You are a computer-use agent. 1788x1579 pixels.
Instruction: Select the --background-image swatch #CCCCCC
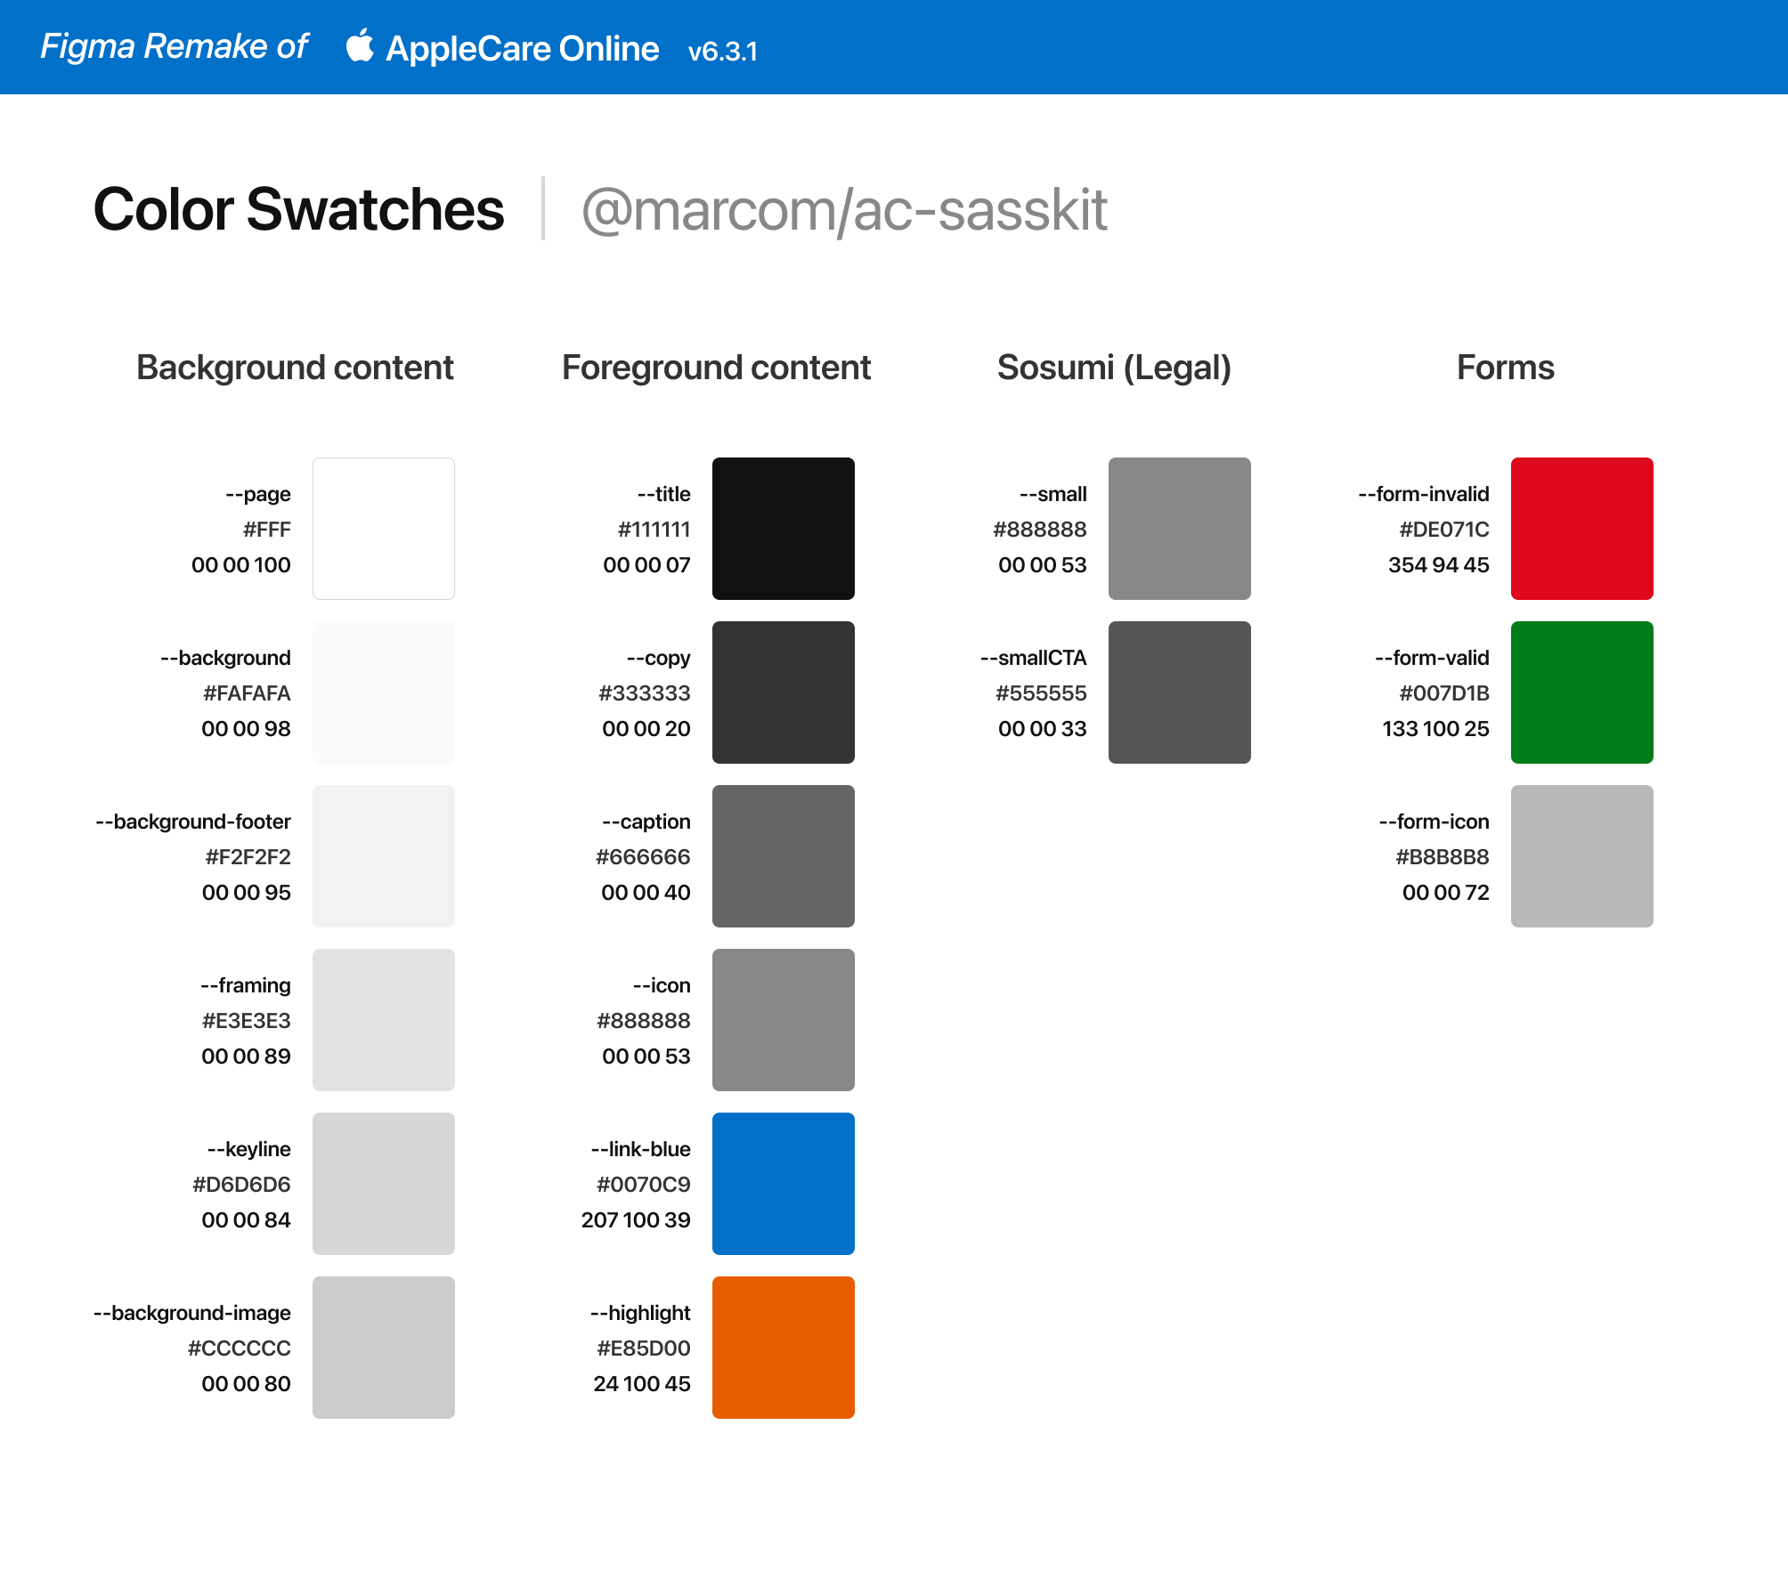[383, 1347]
